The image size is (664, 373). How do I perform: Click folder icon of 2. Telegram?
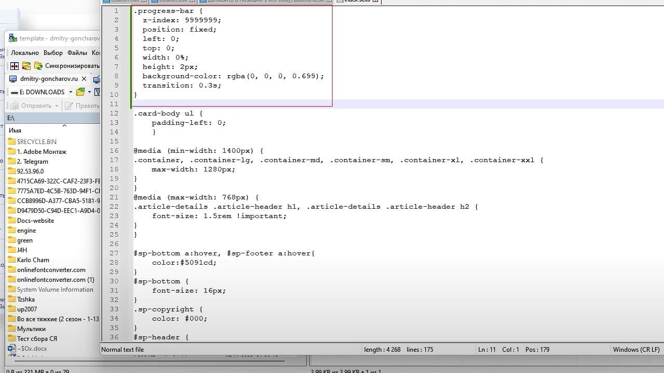coord(12,161)
